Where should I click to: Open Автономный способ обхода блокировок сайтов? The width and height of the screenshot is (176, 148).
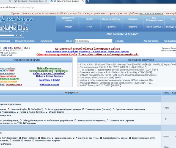click(87, 49)
